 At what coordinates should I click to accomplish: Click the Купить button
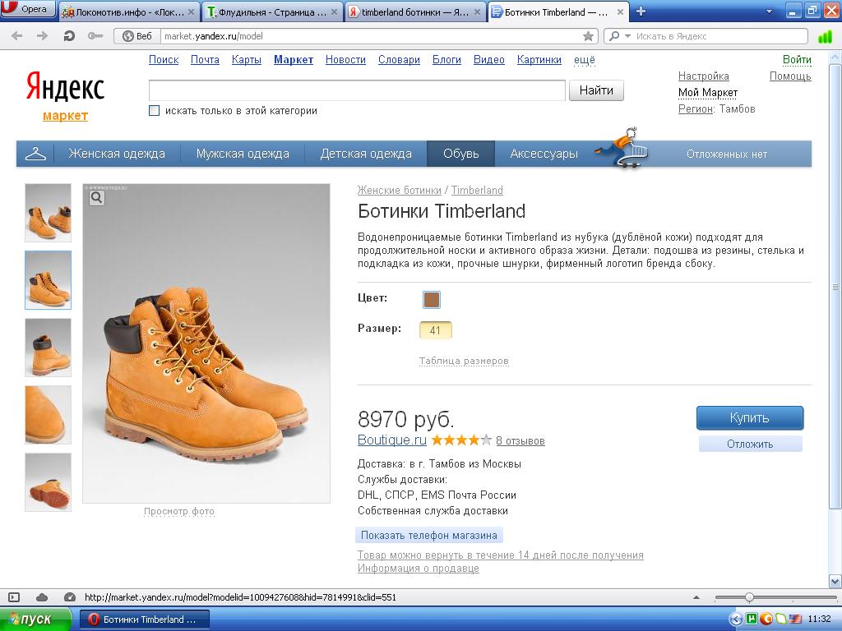point(750,418)
